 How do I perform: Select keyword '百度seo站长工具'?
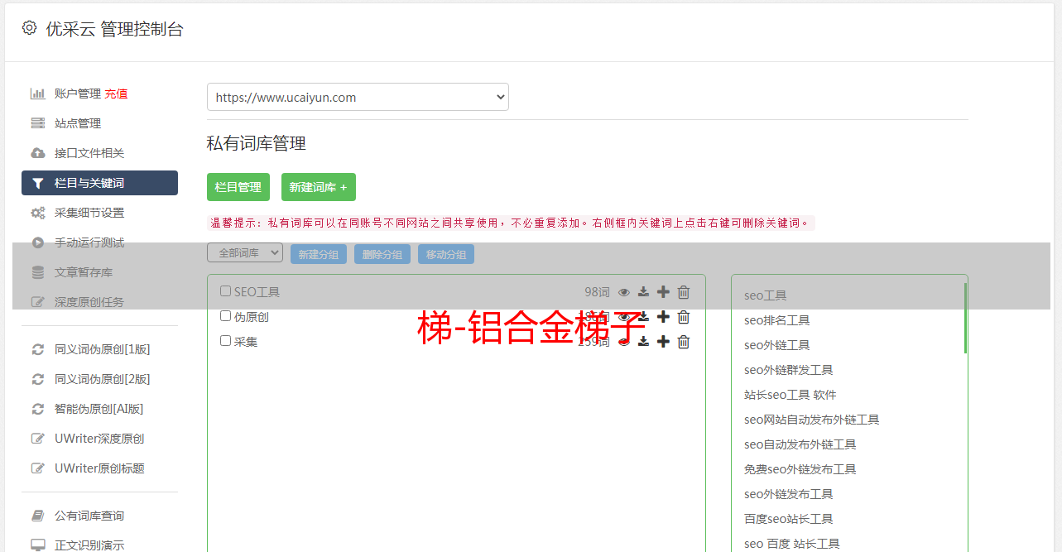[789, 519]
